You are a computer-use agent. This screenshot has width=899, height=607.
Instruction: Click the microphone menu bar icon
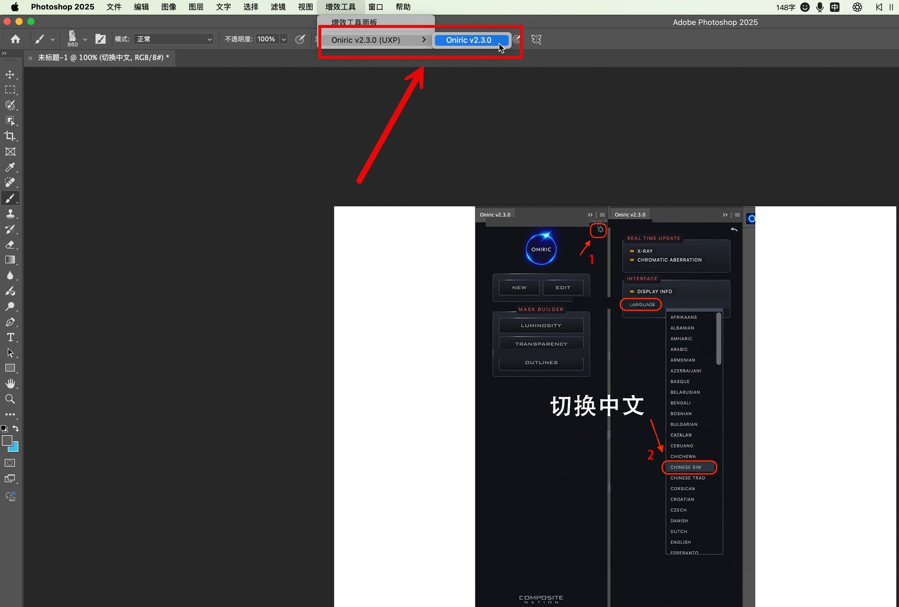(x=819, y=7)
